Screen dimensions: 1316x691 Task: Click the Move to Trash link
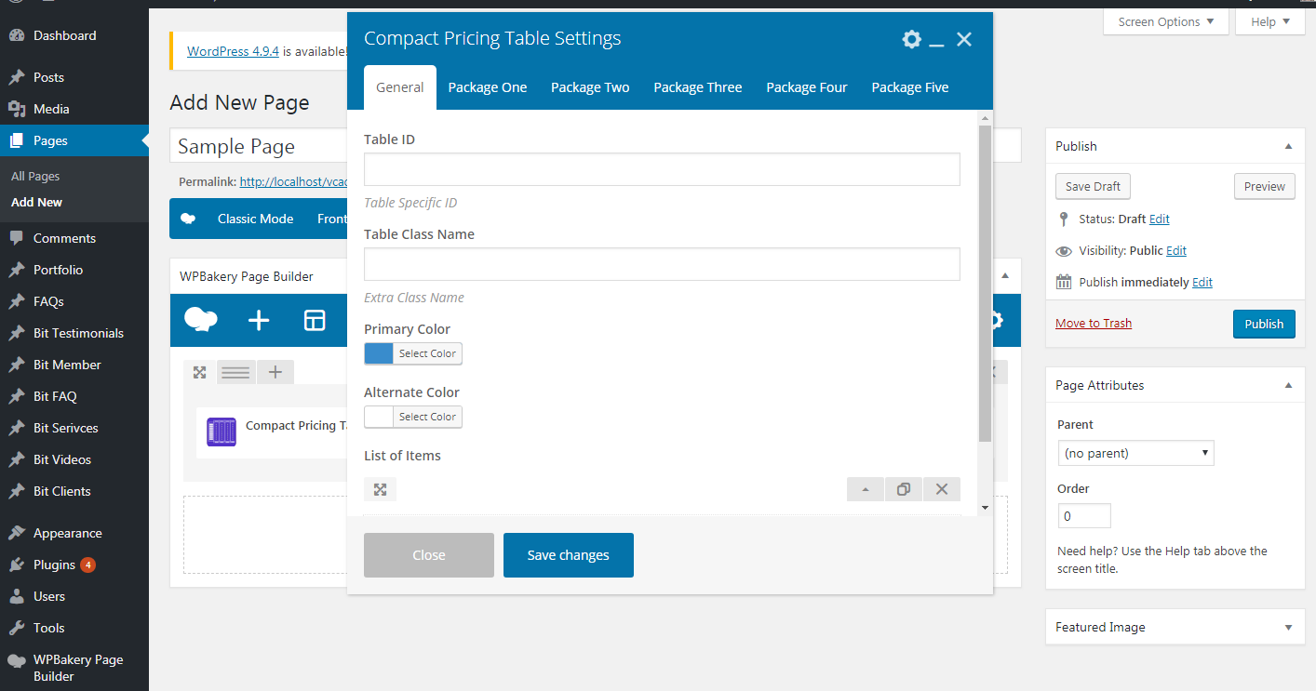click(1094, 323)
